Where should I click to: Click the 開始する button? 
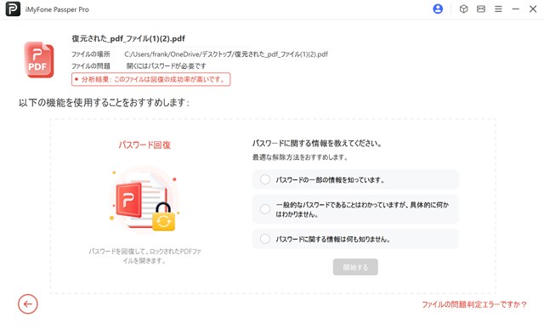pos(355,267)
